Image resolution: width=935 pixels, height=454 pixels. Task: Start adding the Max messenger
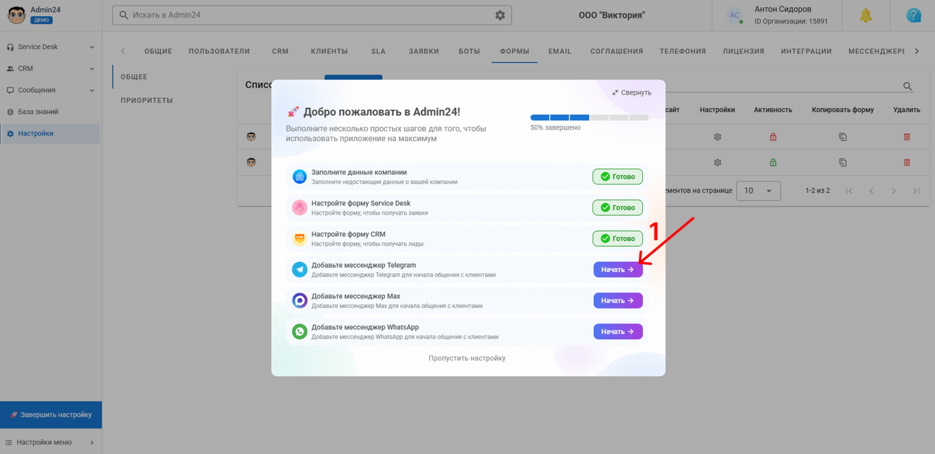618,301
